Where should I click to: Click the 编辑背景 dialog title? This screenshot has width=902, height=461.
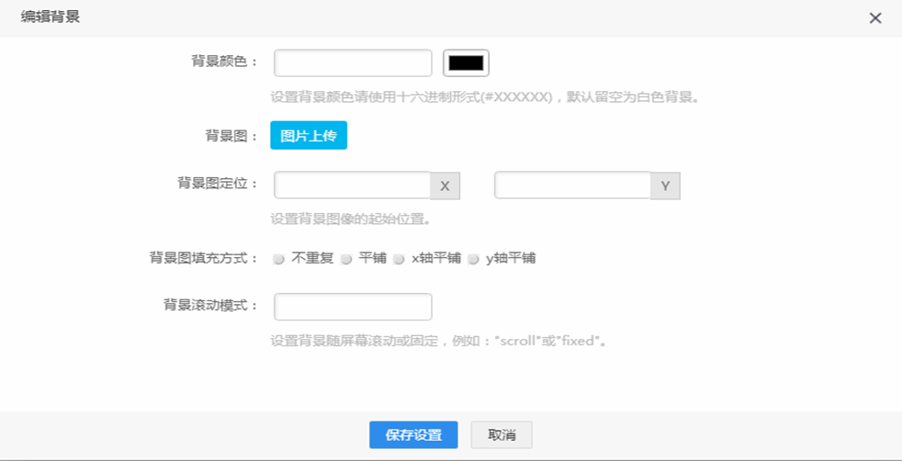[x=51, y=17]
